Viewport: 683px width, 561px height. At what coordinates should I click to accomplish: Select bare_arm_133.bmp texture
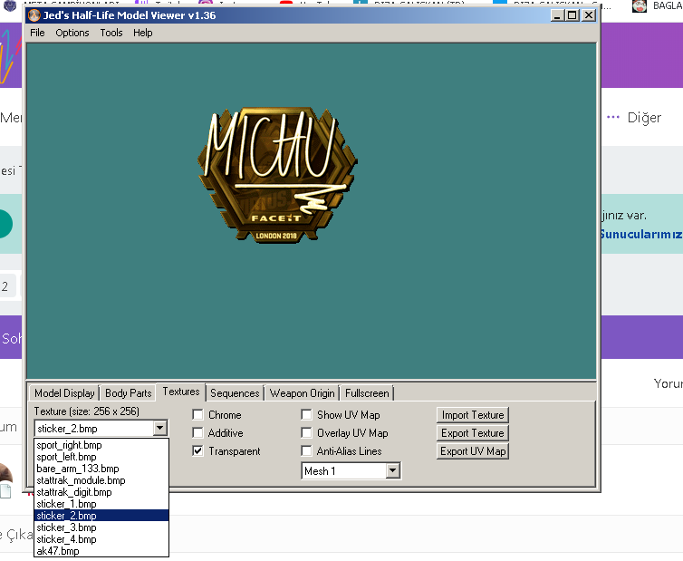click(x=101, y=469)
